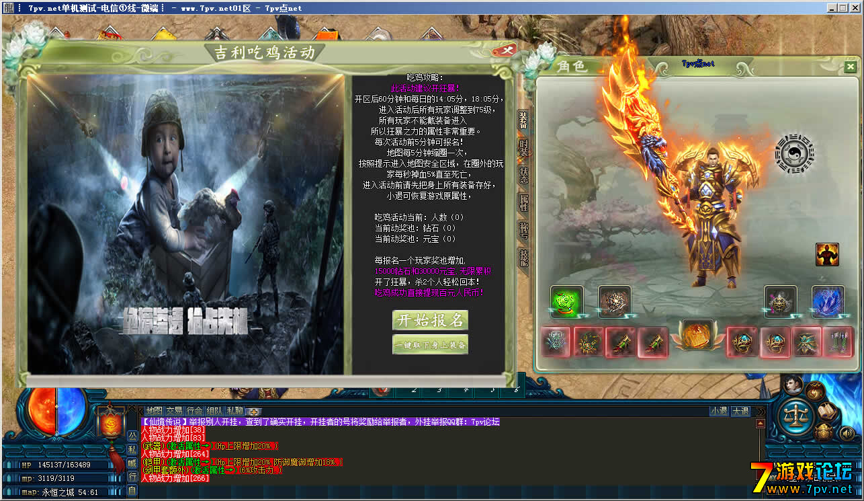
Task: Open the 交易 trade tab
Action: tap(175, 411)
